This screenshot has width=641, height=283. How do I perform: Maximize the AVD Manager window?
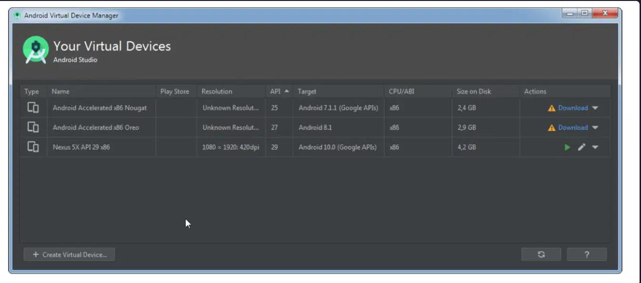585,13
